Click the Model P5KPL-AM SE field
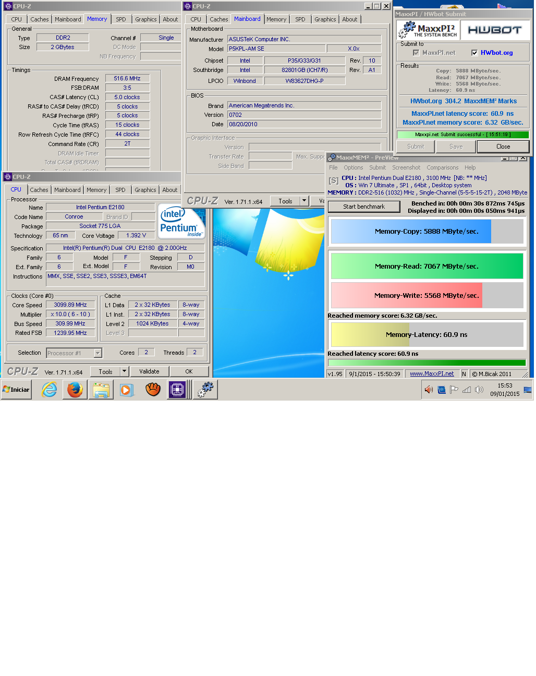Viewport: 536px width, 676px height. [x=276, y=49]
